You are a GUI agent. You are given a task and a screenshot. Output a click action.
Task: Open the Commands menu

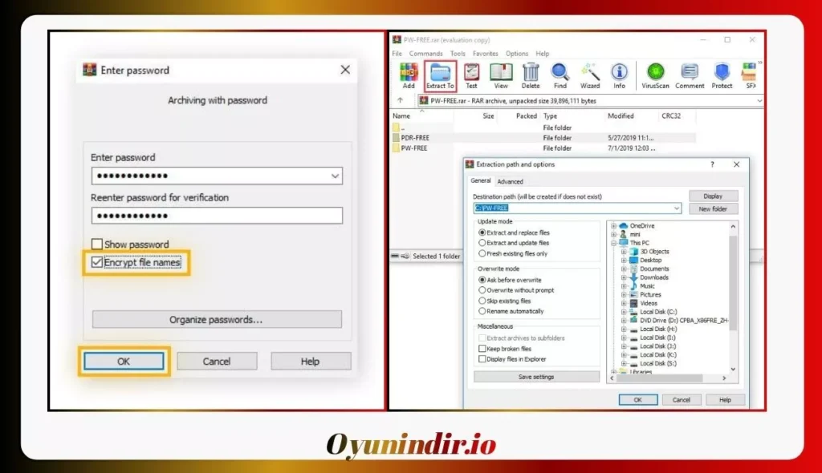click(x=425, y=54)
